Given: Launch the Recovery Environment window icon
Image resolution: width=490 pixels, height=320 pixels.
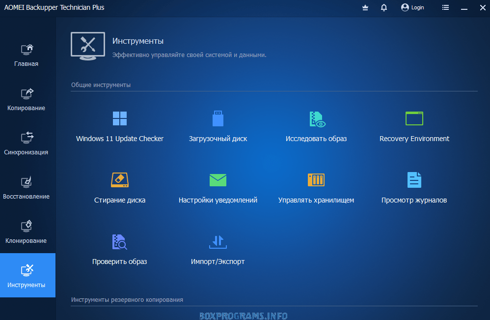Looking at the screenshot, I should 414,118.
